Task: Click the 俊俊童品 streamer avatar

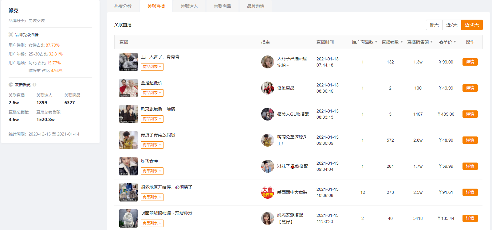Action: click(267, 88)
